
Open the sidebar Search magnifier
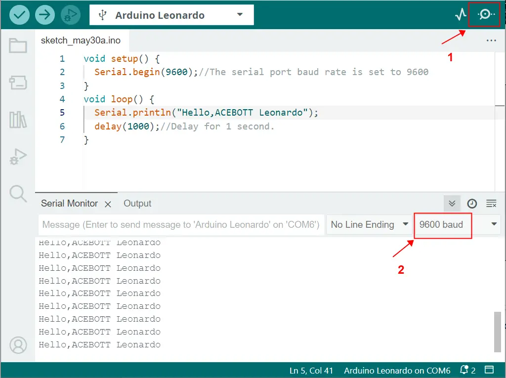click(18, 194)
